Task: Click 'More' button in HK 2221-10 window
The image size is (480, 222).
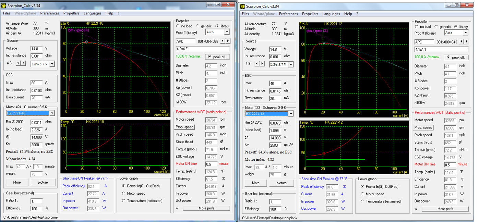Action: [17, 182]
